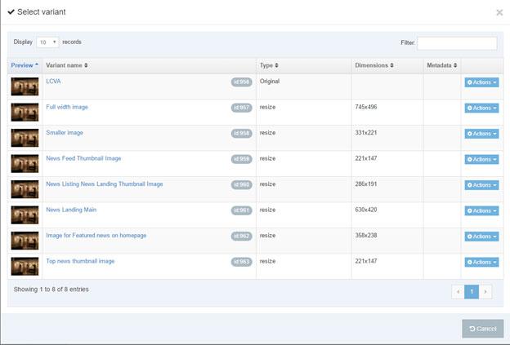Sort by Variant name column arrows
The height and width of the screenshot is (345, 510).
point(86,65)
